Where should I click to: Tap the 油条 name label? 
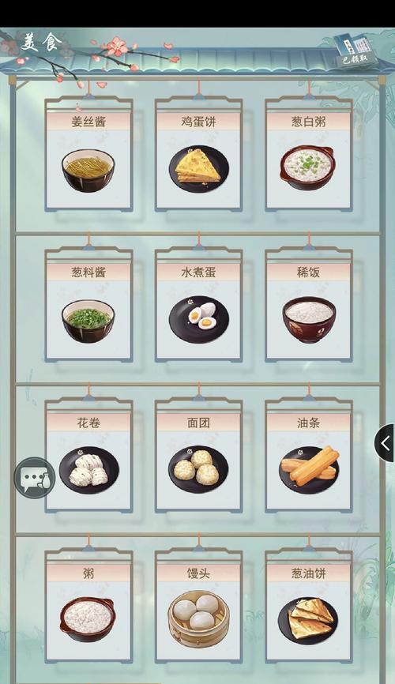click(309, 423)
